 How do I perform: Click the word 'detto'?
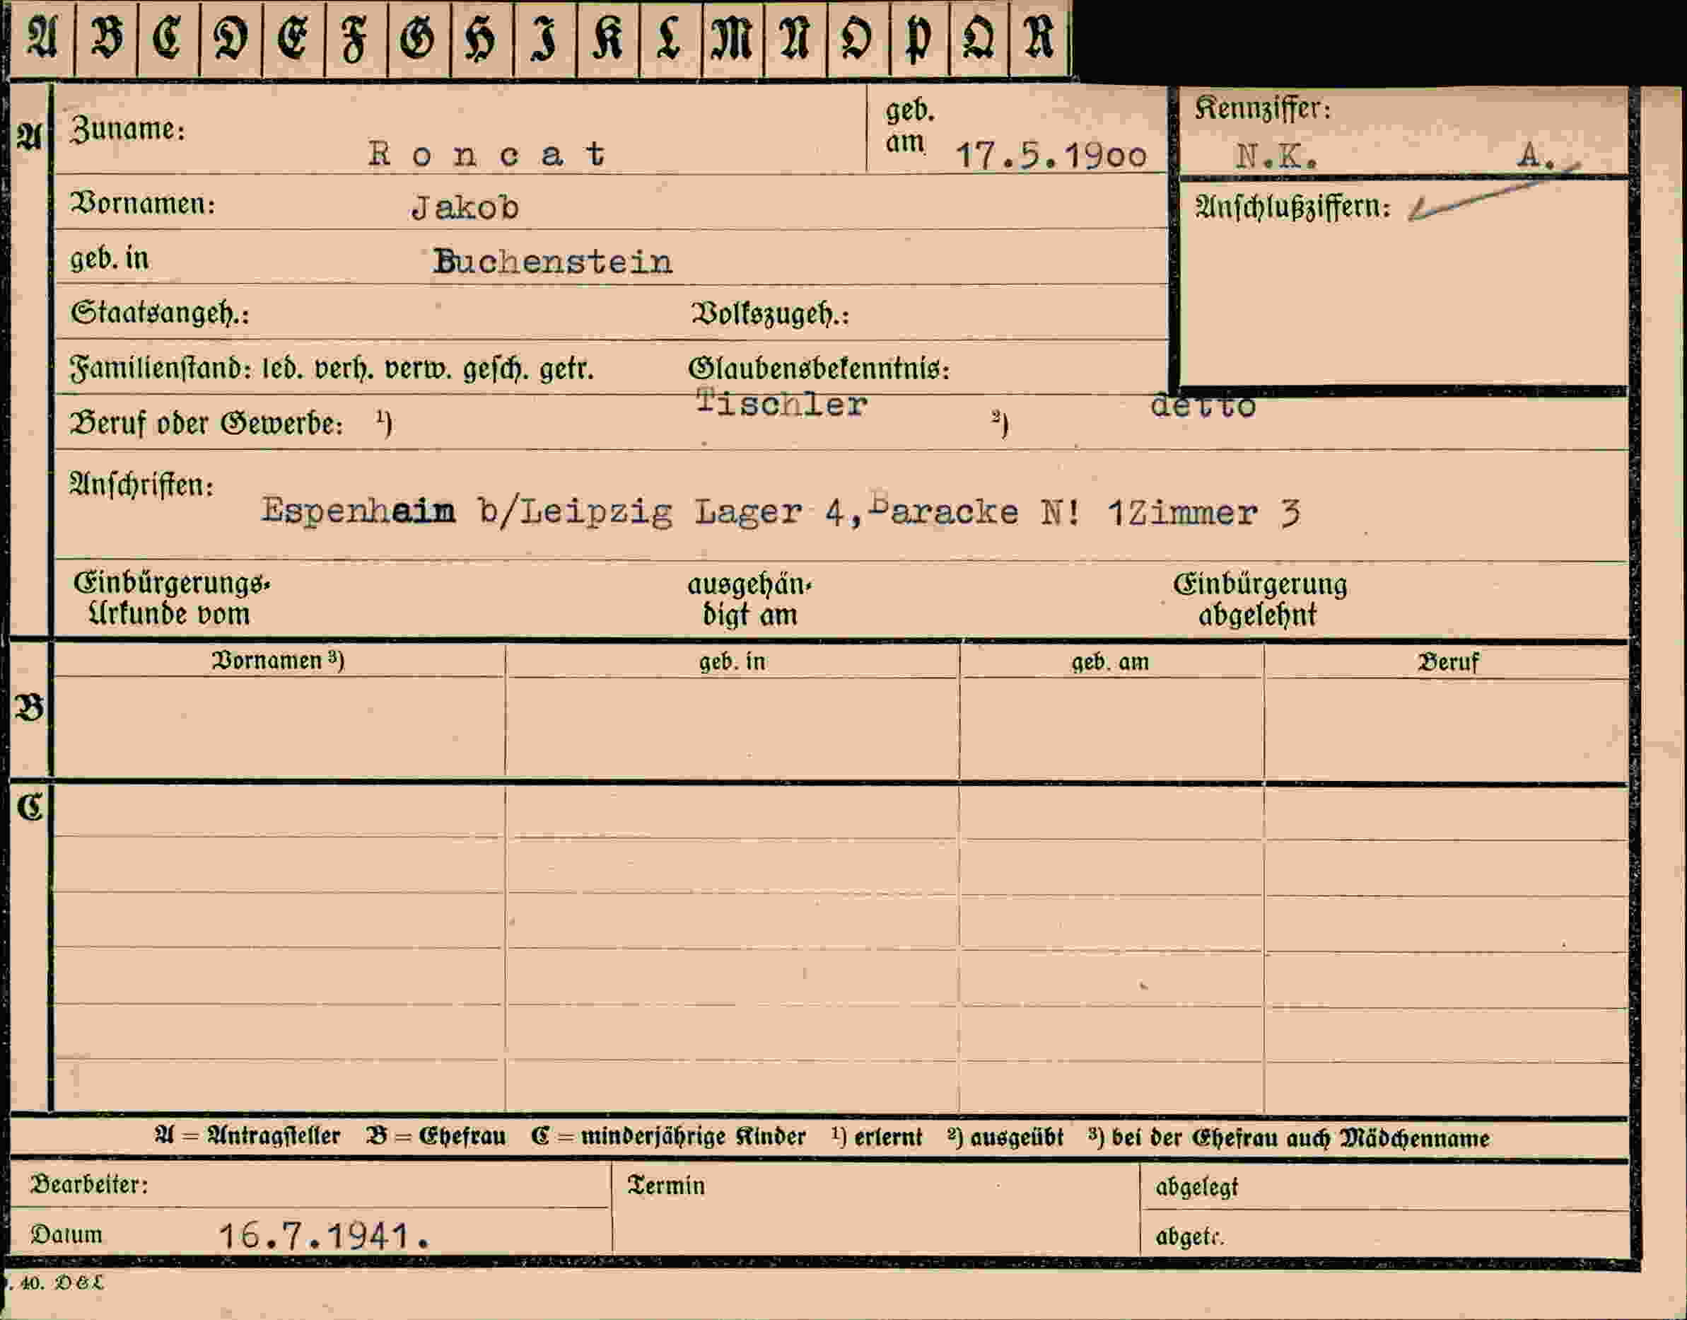tap(1203, 406)
